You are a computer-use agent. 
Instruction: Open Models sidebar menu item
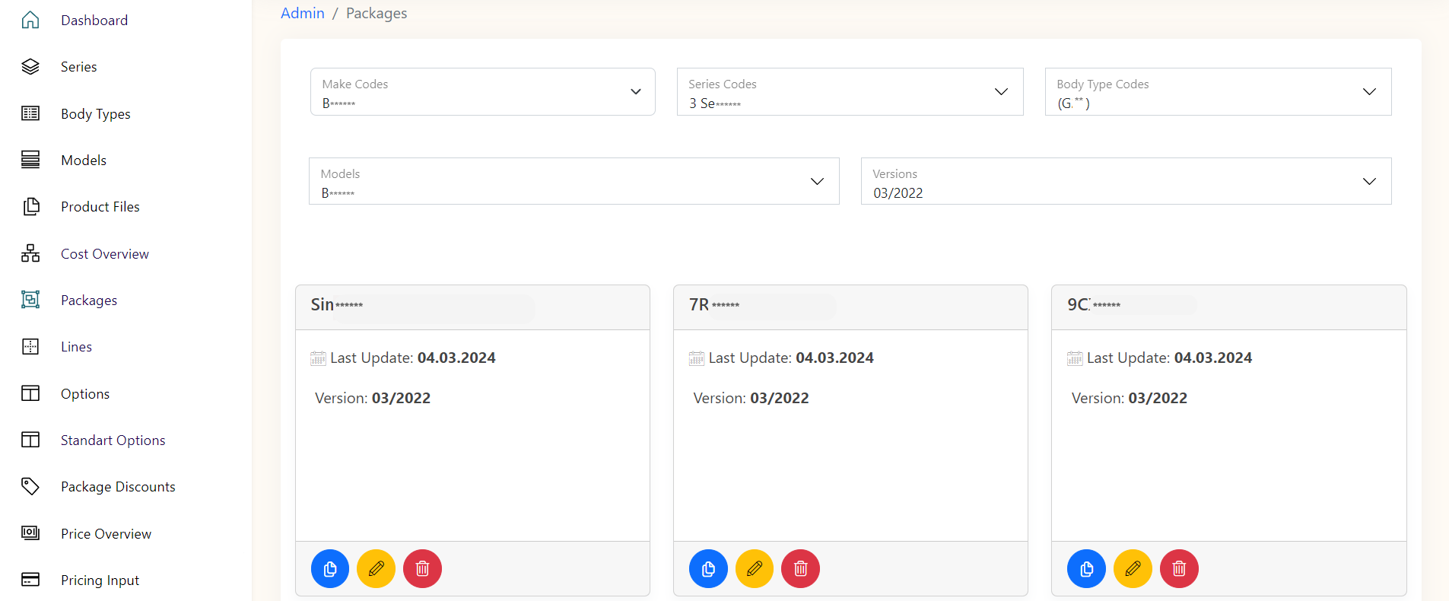pos(84,161)
